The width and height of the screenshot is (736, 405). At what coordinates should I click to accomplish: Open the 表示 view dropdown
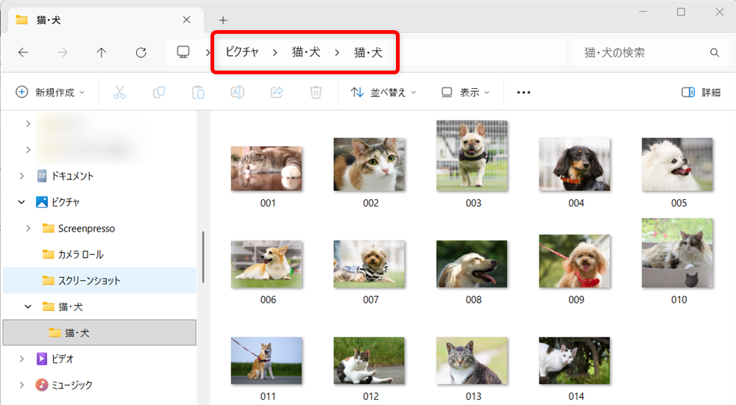[x=466, y=93]
